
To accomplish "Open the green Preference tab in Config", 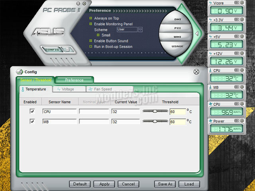I will pos(75,80).
